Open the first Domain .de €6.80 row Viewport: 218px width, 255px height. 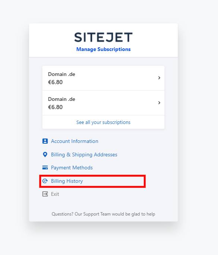(103, 78)
